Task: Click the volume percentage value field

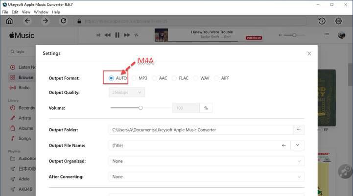Action: pyautogui.click(x=186, y=108)
